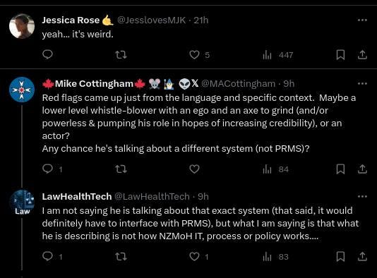View analytics showing 447 views
The image size is (377, 278).
pos(277,55)
